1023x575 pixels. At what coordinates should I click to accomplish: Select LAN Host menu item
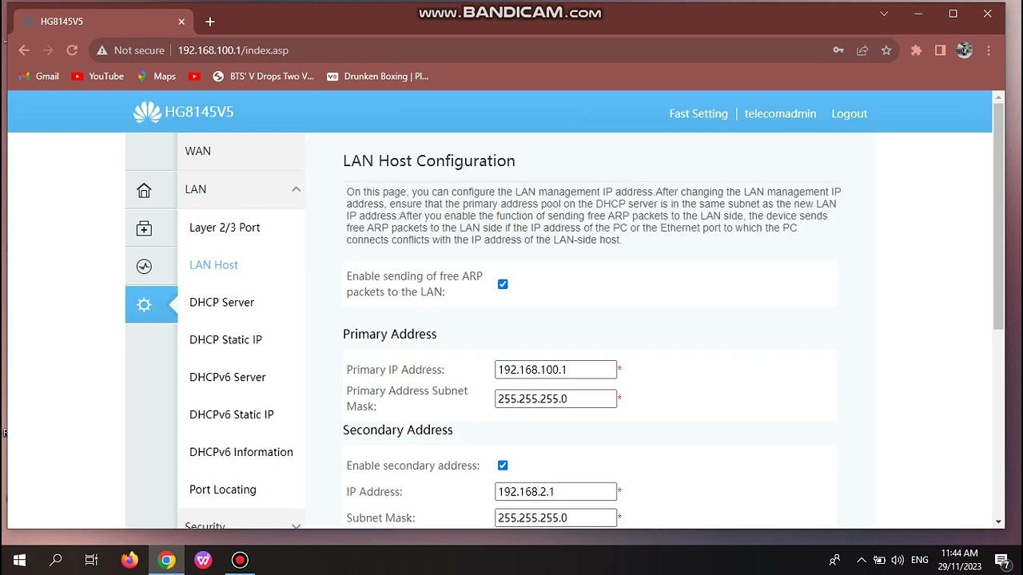(x=213, y=265)
